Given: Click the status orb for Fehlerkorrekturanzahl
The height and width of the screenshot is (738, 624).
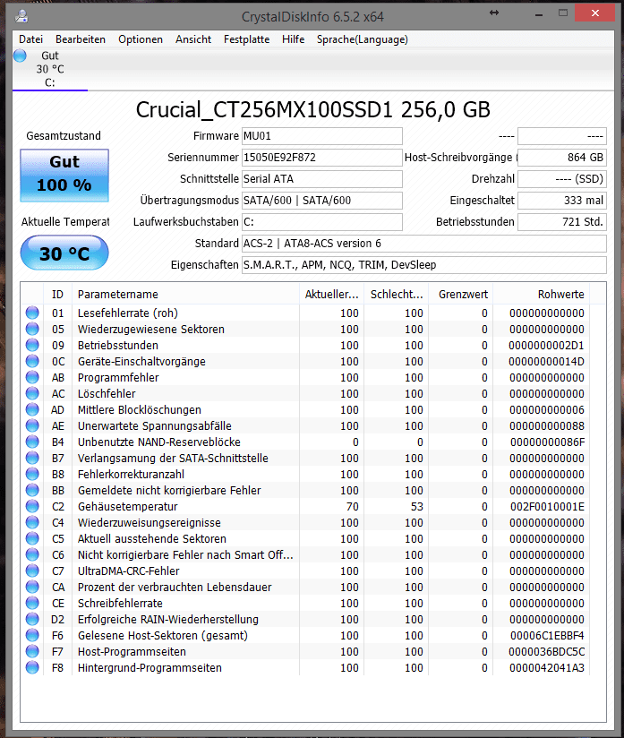Looking at the screenshot, I should click(x=32, y=474).
